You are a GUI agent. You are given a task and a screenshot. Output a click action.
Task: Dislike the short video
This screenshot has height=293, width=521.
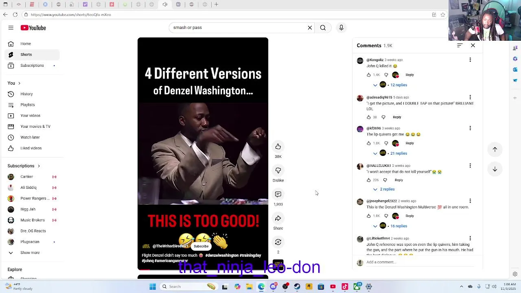pyautogui.click(x=278, y=171)
